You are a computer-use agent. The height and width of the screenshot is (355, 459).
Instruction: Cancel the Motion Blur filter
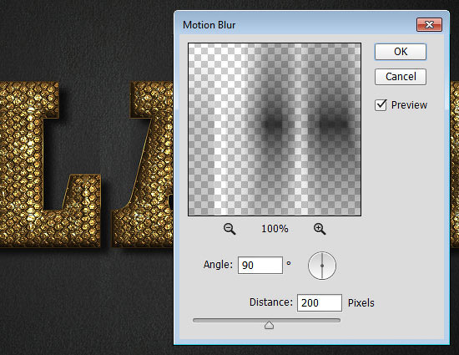(x=401, y=77)
